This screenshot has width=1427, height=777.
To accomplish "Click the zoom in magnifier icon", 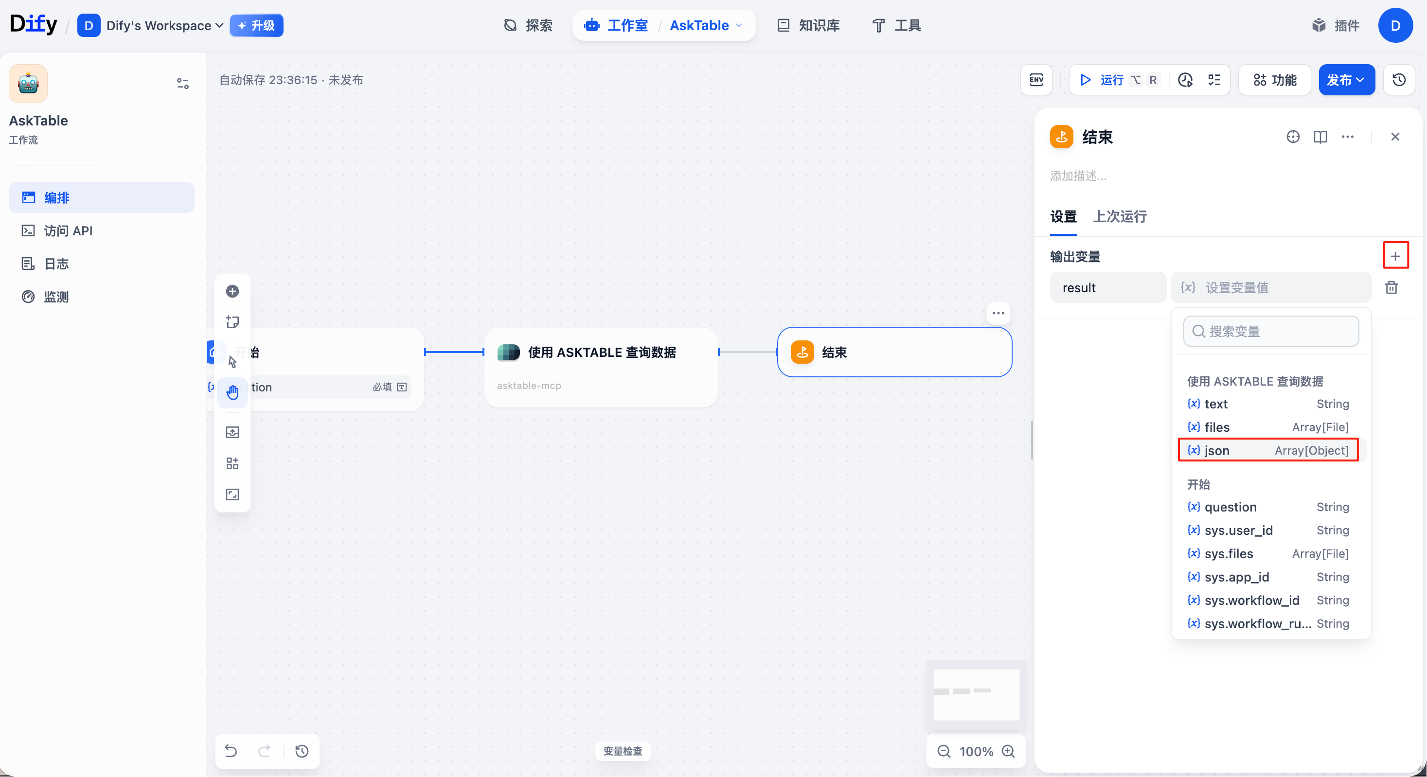I will coord(1008,752).
